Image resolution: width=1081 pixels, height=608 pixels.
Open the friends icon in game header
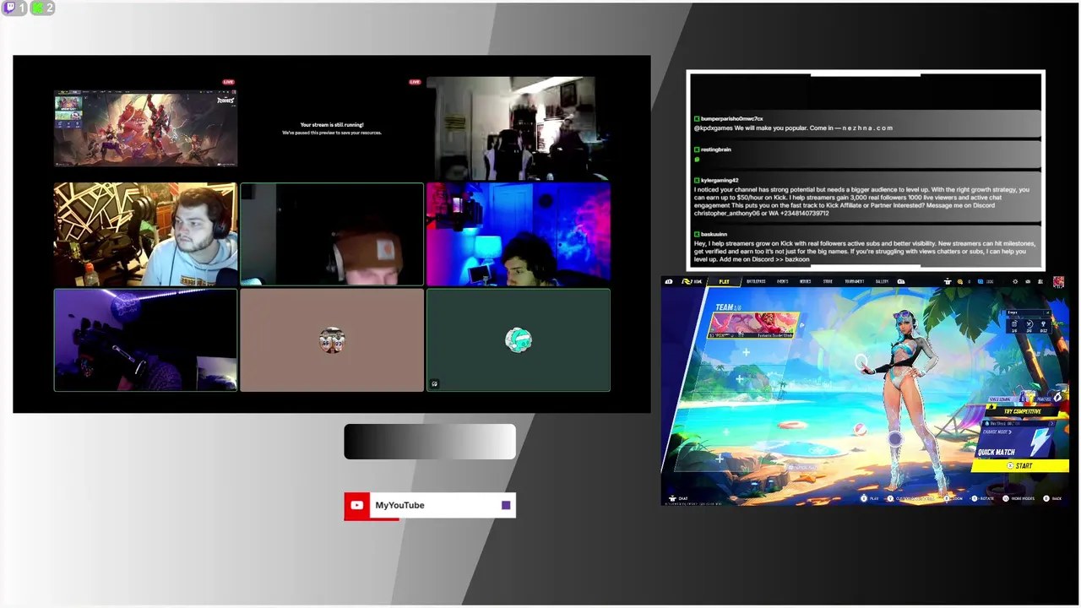coord(1040,281)
